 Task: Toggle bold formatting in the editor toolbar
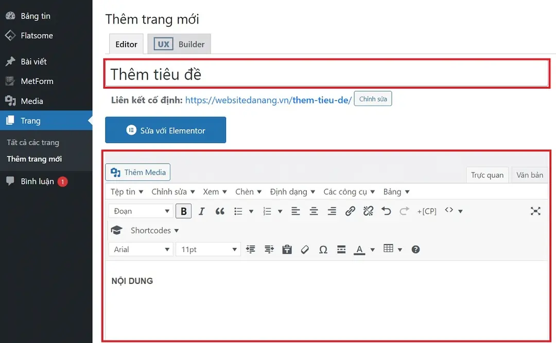(x=184, y=211)
